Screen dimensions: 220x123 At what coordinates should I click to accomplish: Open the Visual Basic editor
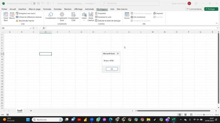tap(5, 17)
